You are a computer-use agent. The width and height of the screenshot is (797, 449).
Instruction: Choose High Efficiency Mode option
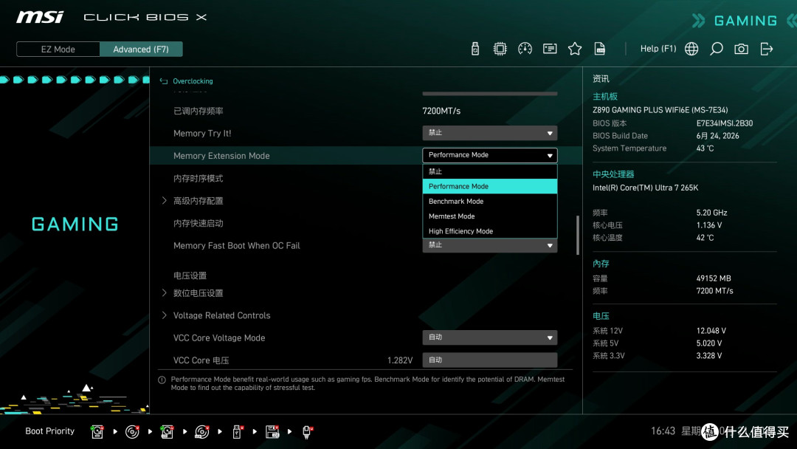point(489,231)
